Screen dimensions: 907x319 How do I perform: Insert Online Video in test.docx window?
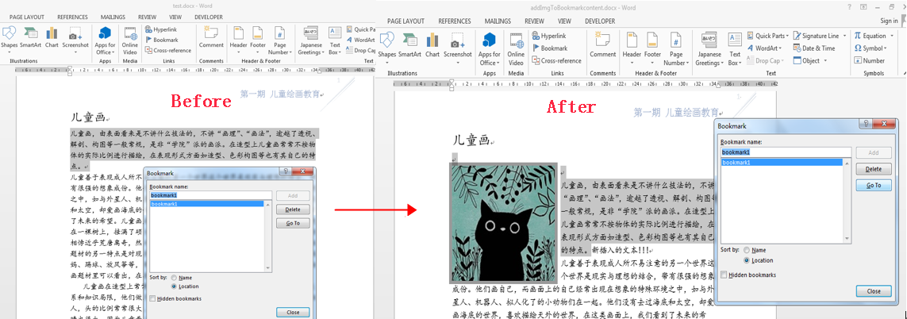(130, 40)
